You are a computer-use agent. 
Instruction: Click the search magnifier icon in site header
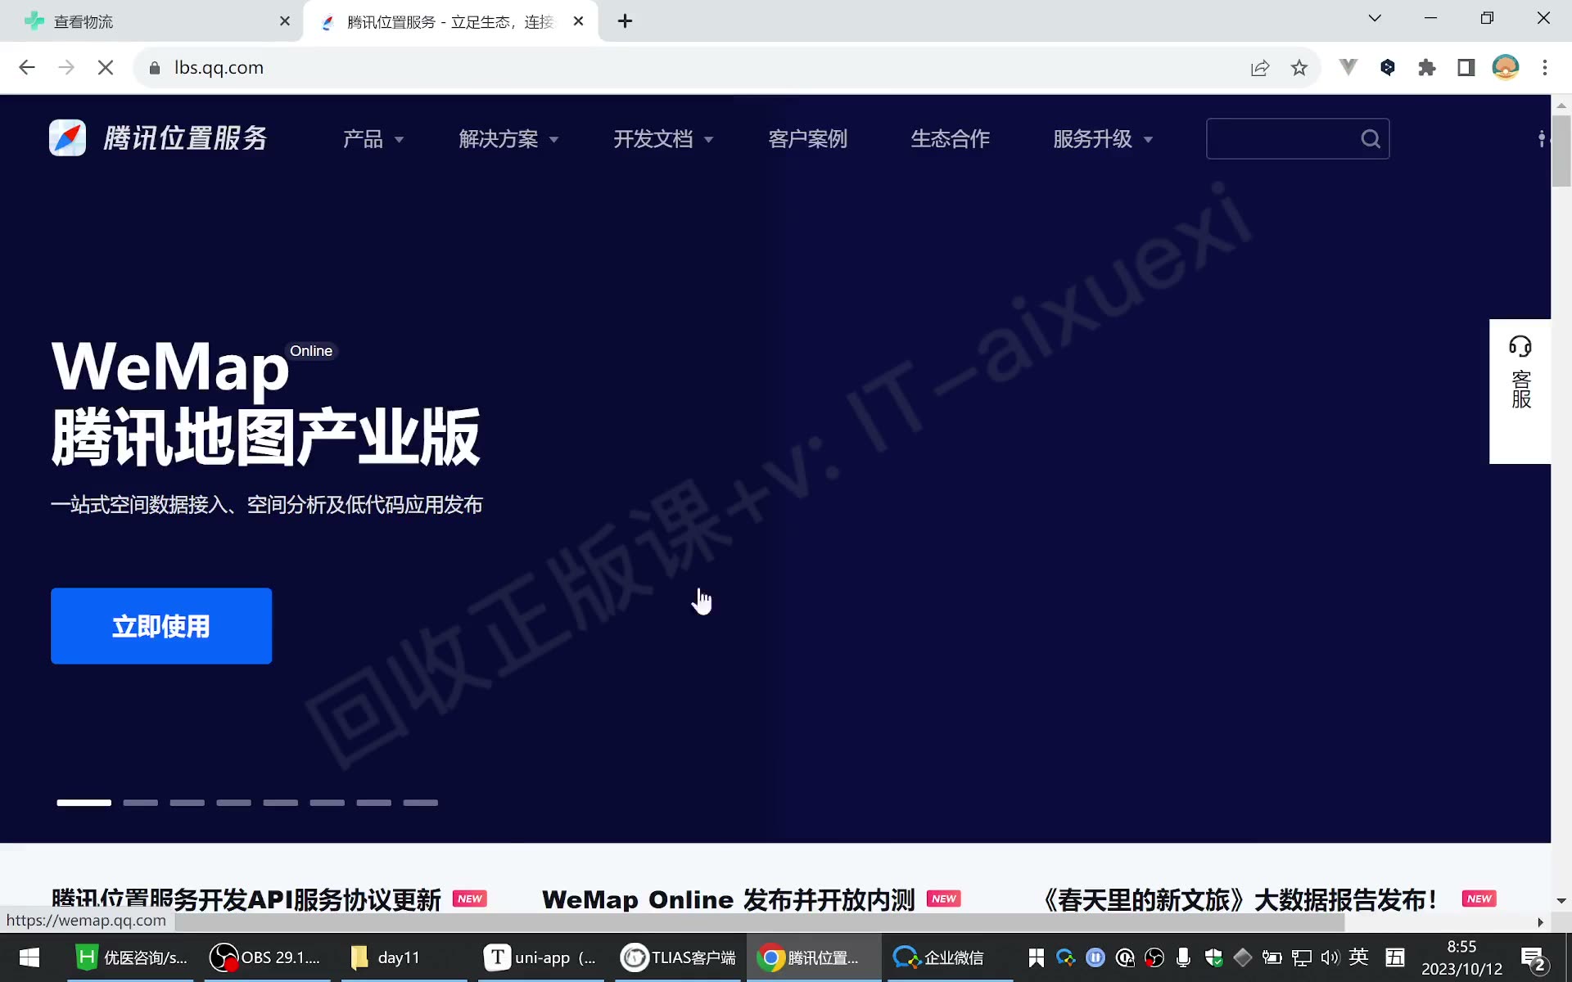(1370, 139)
